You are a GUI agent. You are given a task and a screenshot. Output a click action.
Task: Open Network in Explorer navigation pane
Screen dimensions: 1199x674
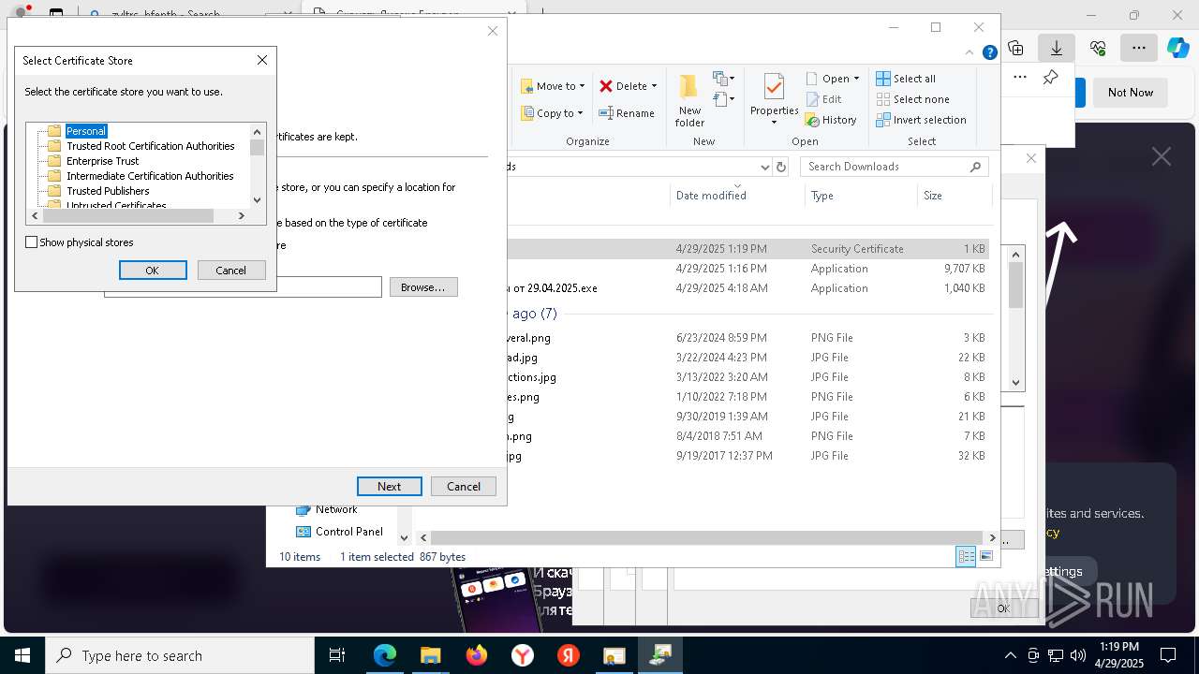336,509
